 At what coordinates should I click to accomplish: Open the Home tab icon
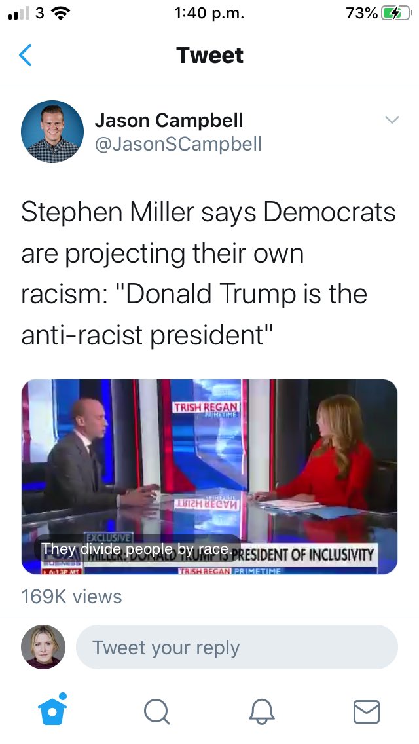pos(52,709)
